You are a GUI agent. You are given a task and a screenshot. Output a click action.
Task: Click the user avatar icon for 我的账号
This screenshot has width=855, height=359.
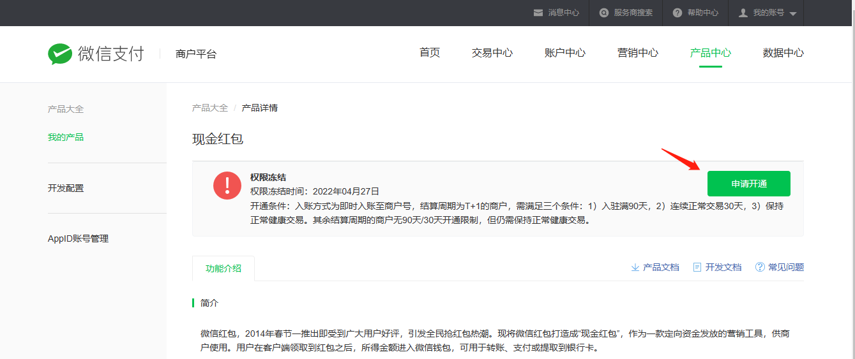point(743,13)
